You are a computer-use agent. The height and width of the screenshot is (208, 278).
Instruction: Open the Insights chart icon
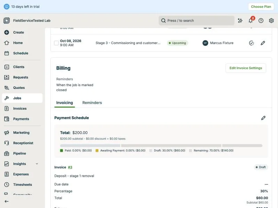pos(7,164)
